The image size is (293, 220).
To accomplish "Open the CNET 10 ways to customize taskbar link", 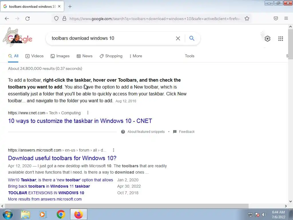I will 80,121.
